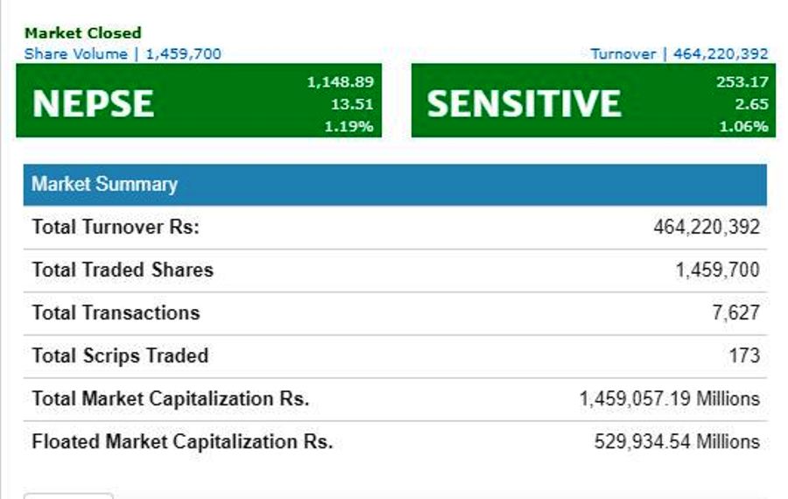Select the Market Closed status text
788x499 pixels.
coord(82,33)
